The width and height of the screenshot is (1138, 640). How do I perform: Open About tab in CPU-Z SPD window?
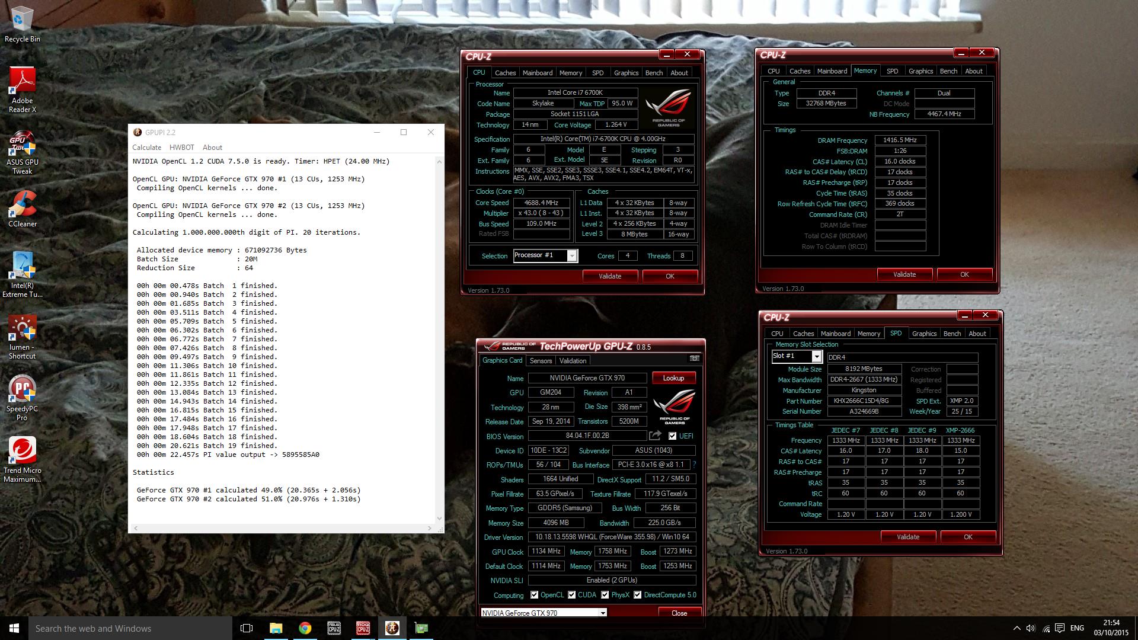tap(977, 334)
